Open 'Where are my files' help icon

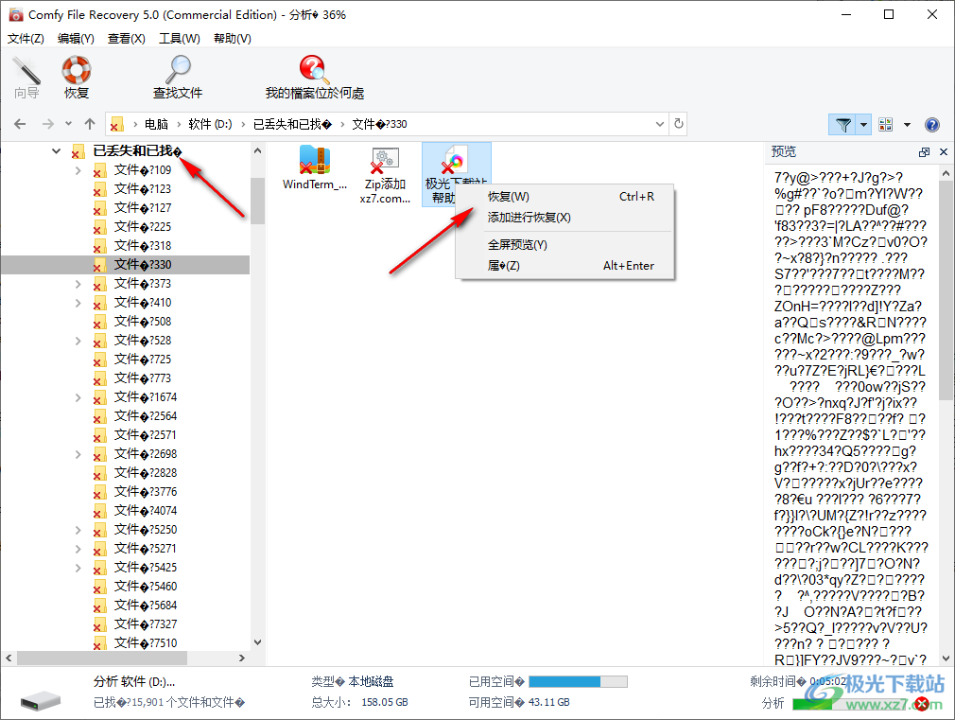[314, 78]
